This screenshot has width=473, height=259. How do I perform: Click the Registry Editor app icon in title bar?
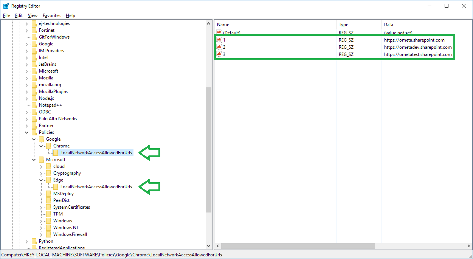coord(6,6)
